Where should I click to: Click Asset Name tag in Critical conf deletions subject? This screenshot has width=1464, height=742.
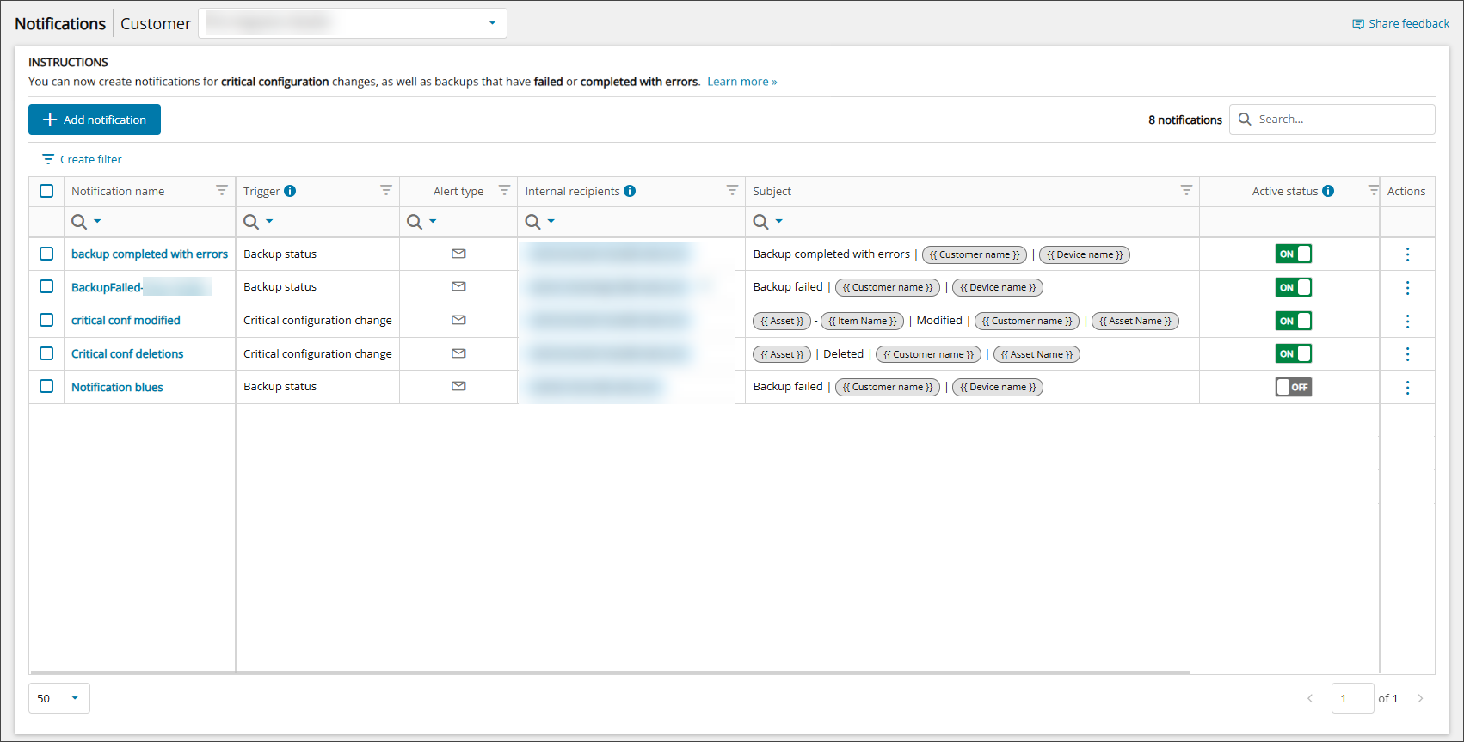coord(1036,354)
